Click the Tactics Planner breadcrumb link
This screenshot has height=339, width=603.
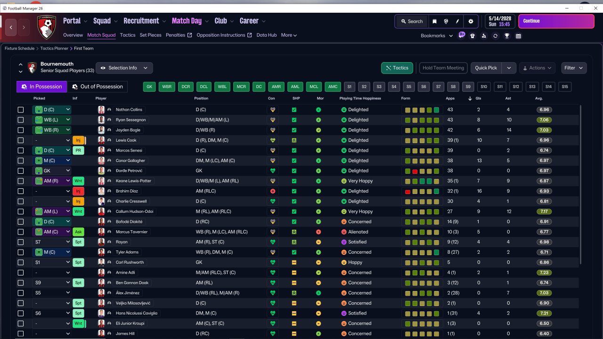click(x=54, y=48)
